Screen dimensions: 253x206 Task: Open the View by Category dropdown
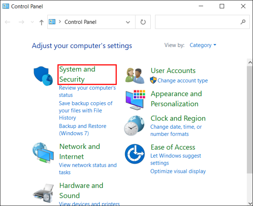click(203, 45)
